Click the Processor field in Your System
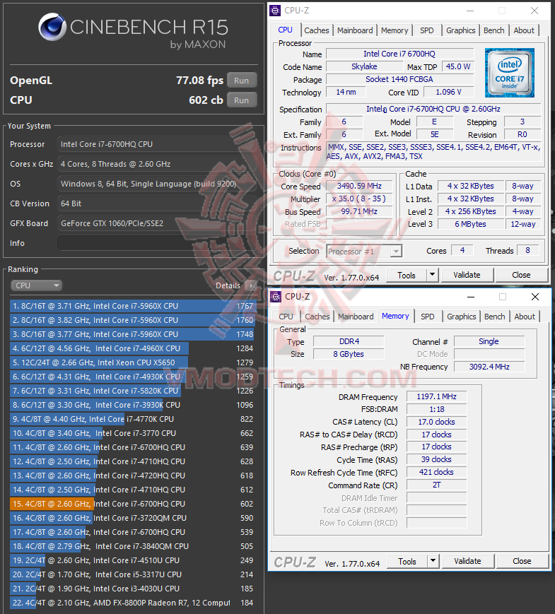 pyautogui.click(x=156, y=144)
